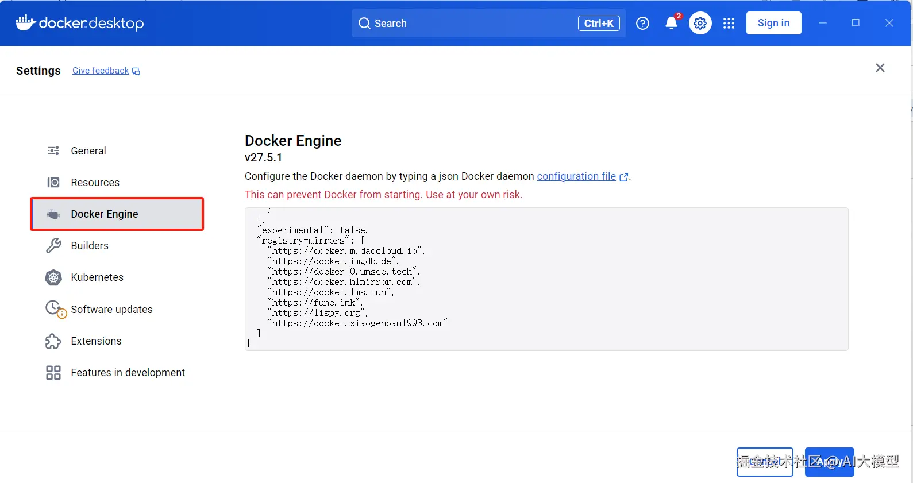Open the notifications bell icon
This screenshot has height=483, width=913.
pos(671,23)
